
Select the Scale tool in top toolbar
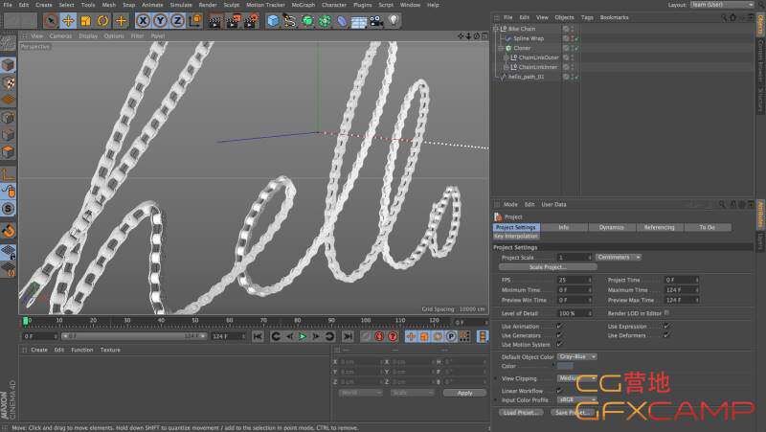tap(86, 20)
